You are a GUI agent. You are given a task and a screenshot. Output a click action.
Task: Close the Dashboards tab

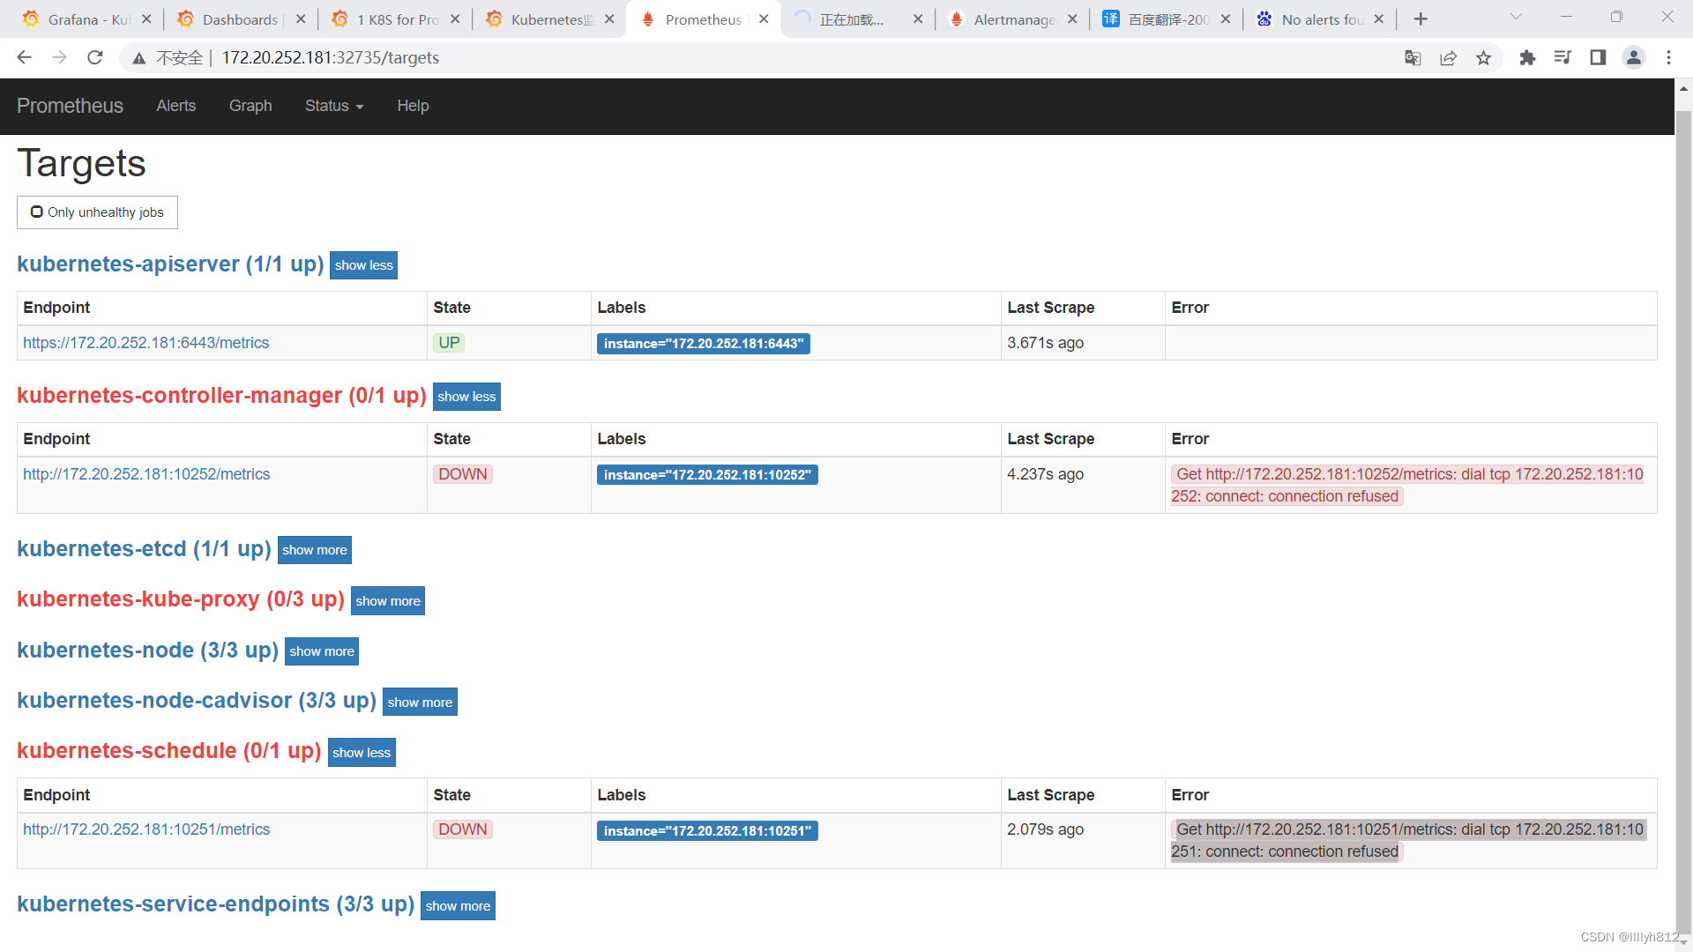coord(301,19)
